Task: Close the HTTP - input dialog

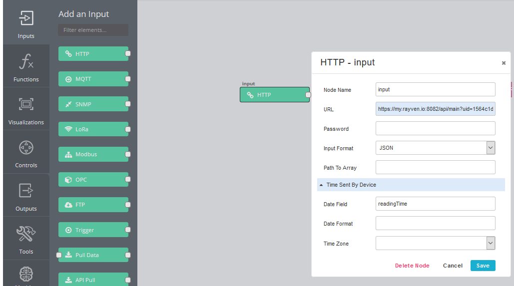Action: coord(504,63)
